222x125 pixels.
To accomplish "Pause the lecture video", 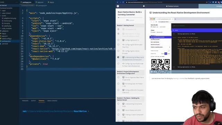I will tap(152, 72).
